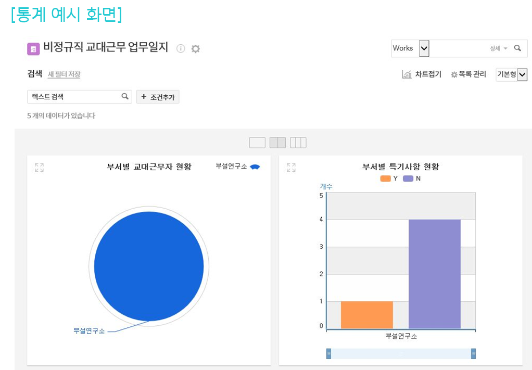532x370 pixels.
Task: Click the 차트접기 chart icon
Action: pos(407,74)
